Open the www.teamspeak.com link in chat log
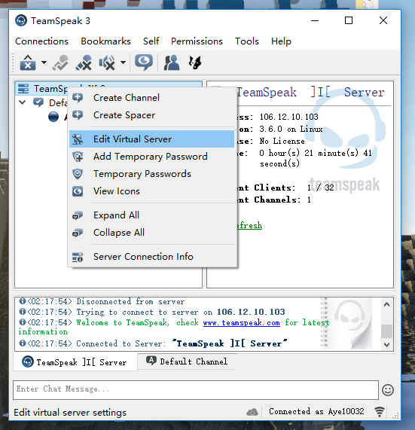The image size is (415, 430). tap(241, 322)
